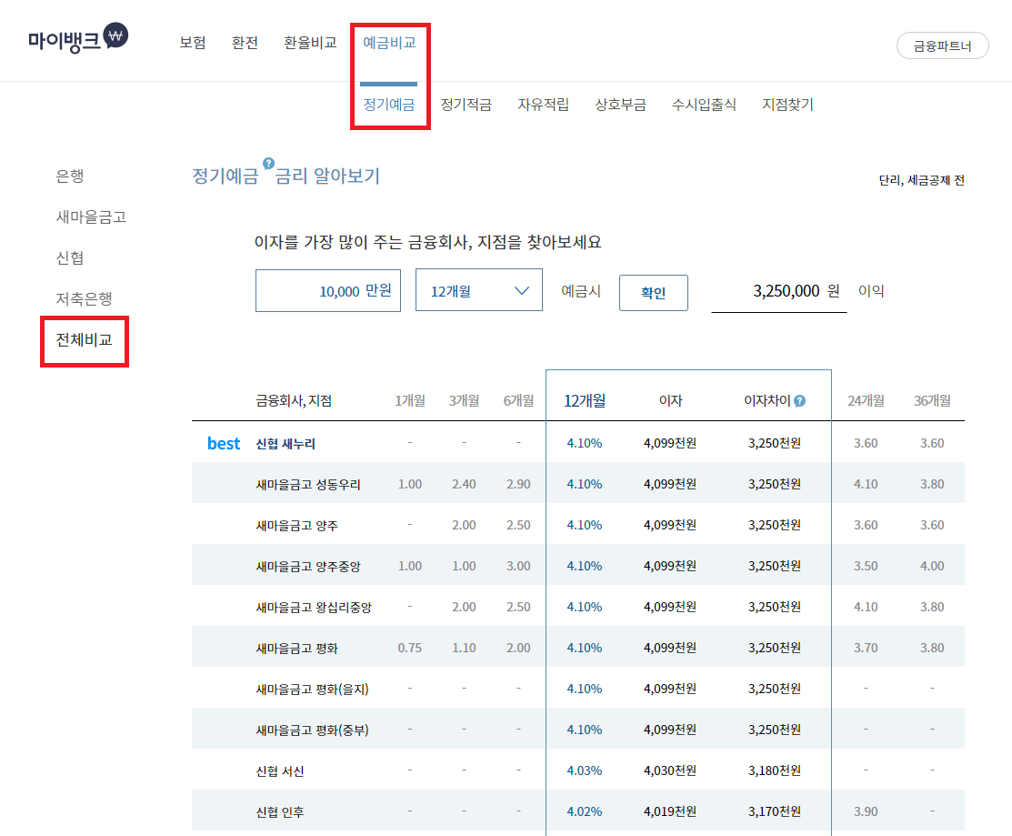Click the help icon next to 이자차이
This screenshot has width=1012, height=836.
click(799, 401)
